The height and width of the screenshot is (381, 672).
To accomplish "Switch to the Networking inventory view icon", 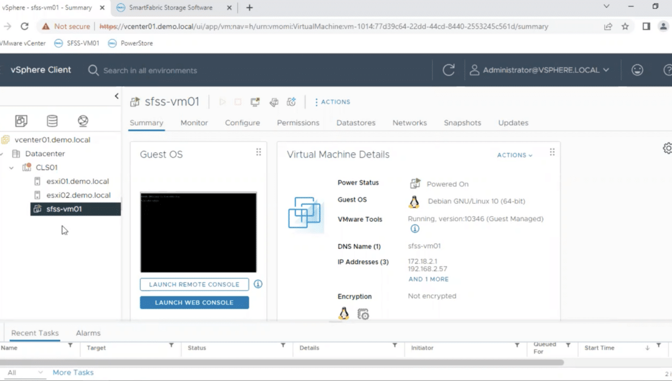I will [83, 121].
